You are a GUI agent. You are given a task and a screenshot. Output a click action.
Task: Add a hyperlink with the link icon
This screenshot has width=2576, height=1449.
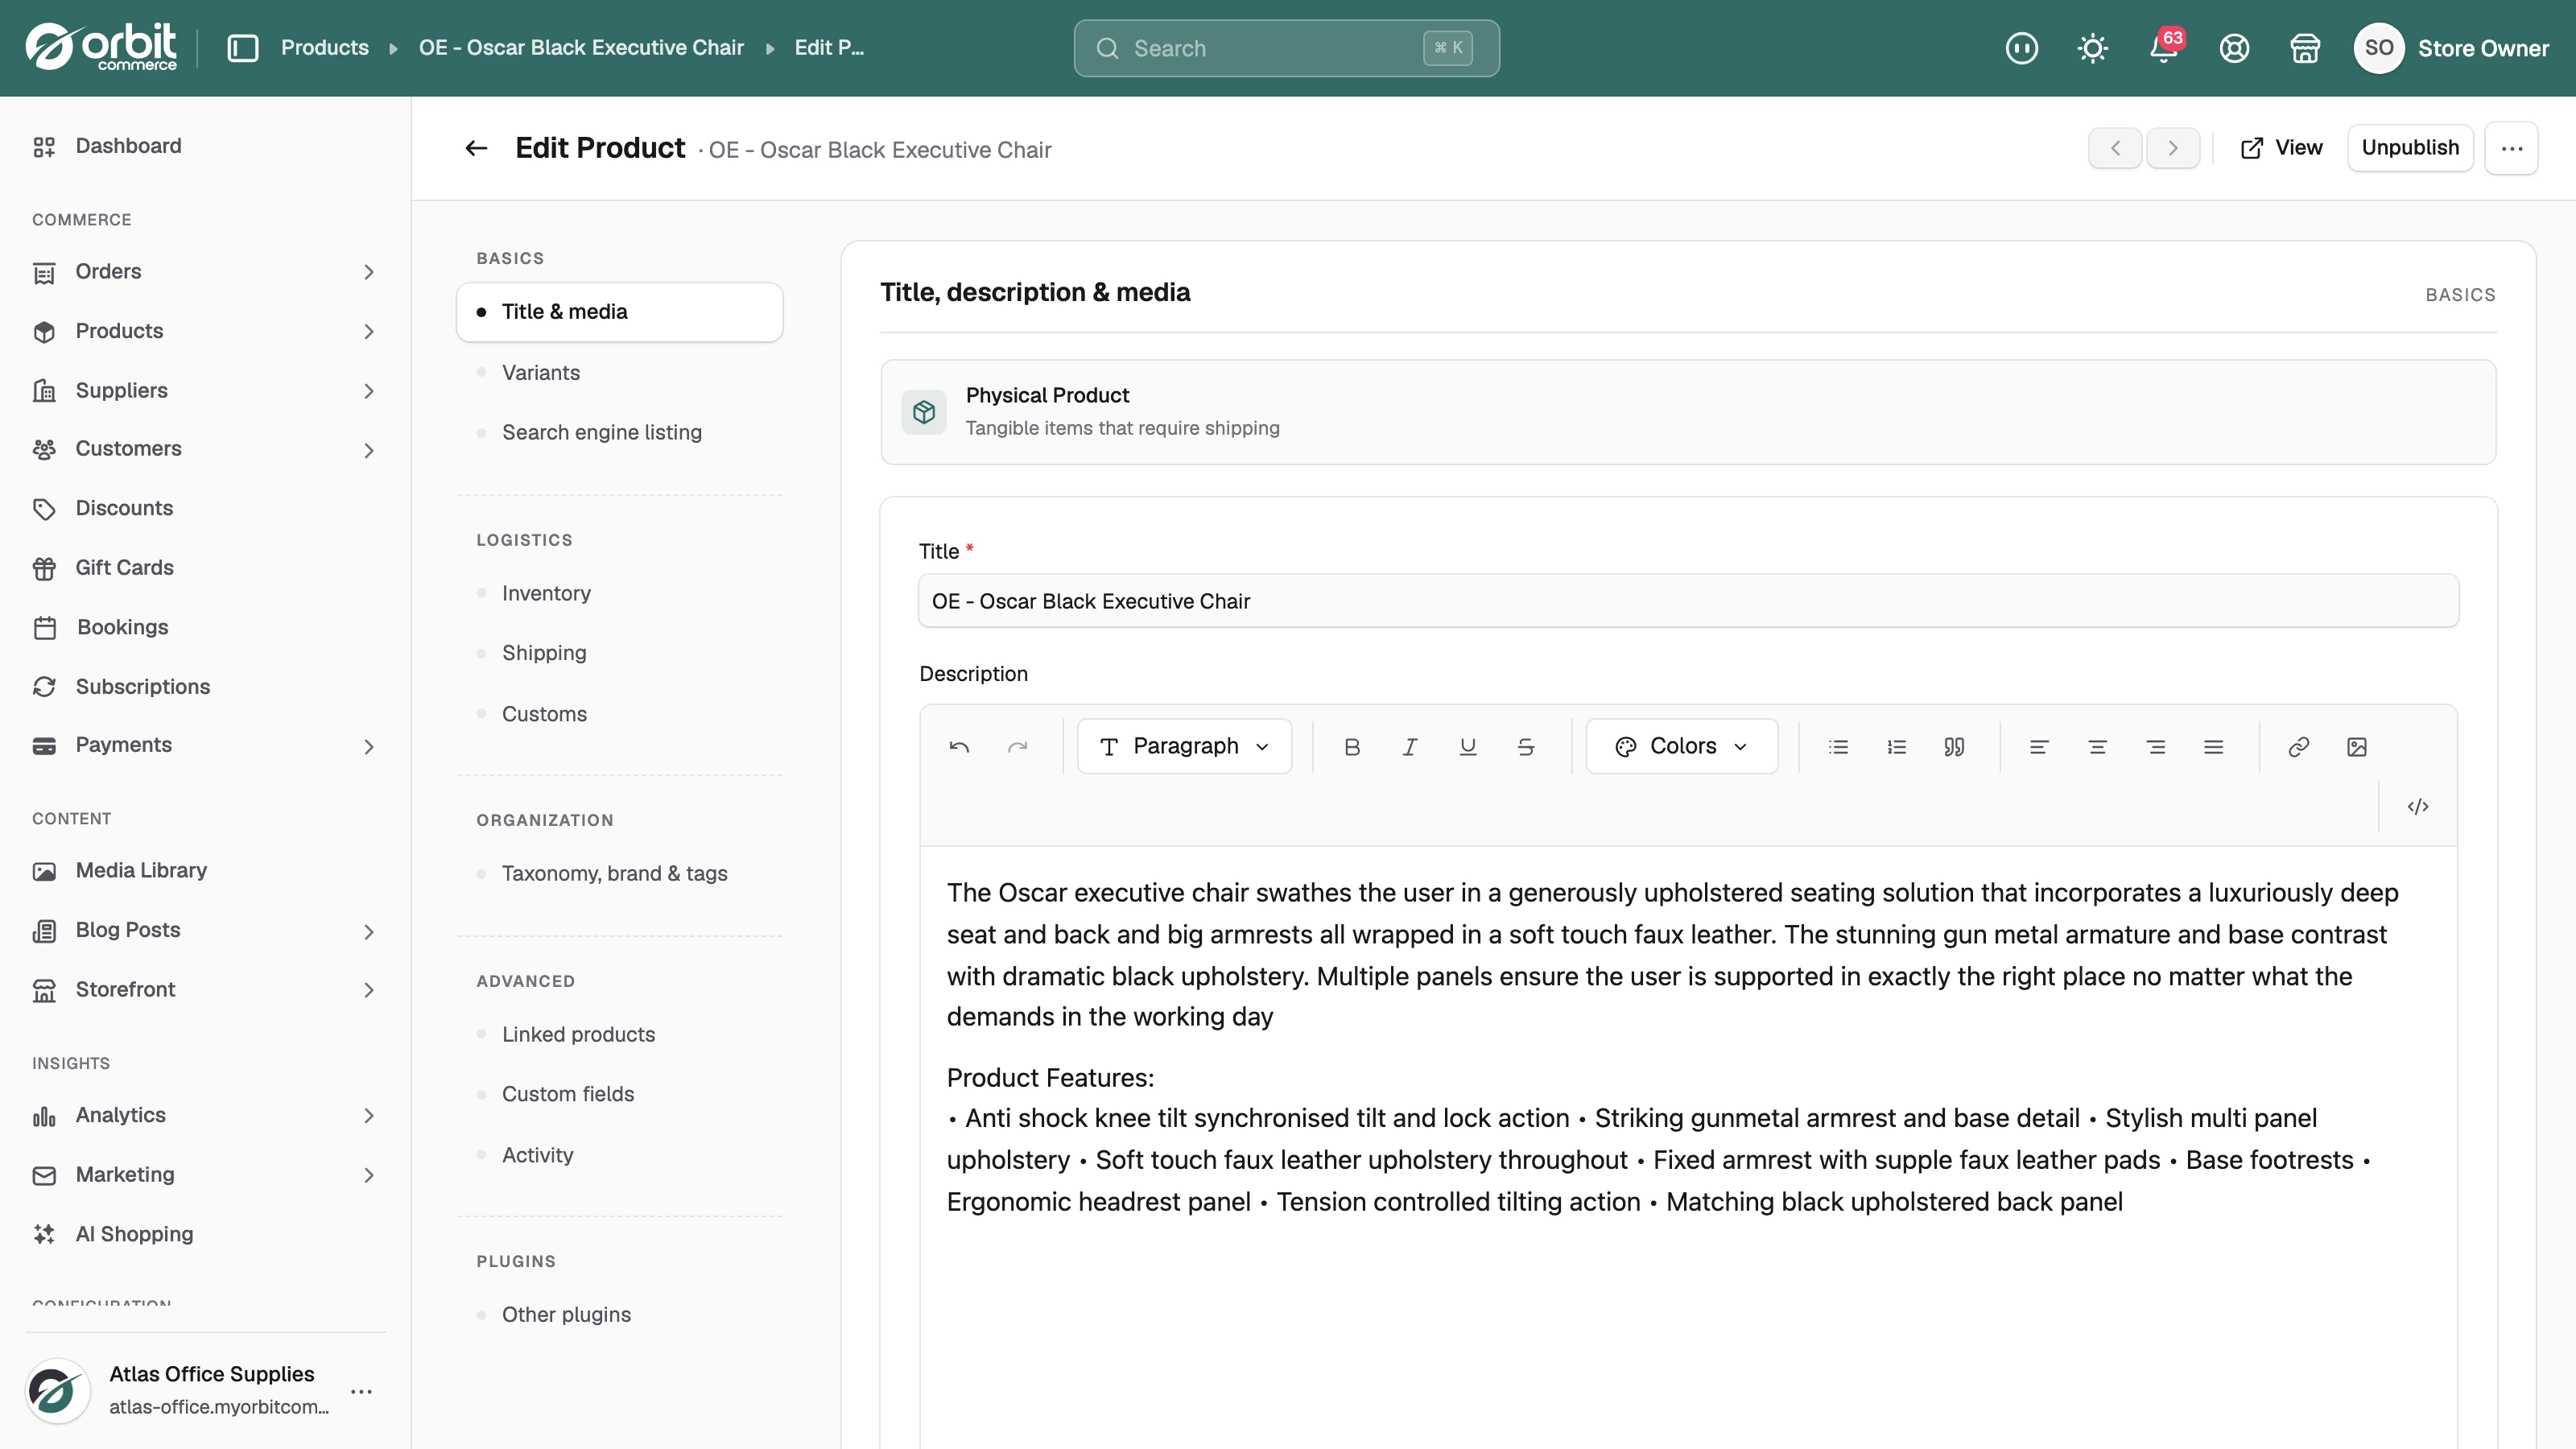(2298, 746)
